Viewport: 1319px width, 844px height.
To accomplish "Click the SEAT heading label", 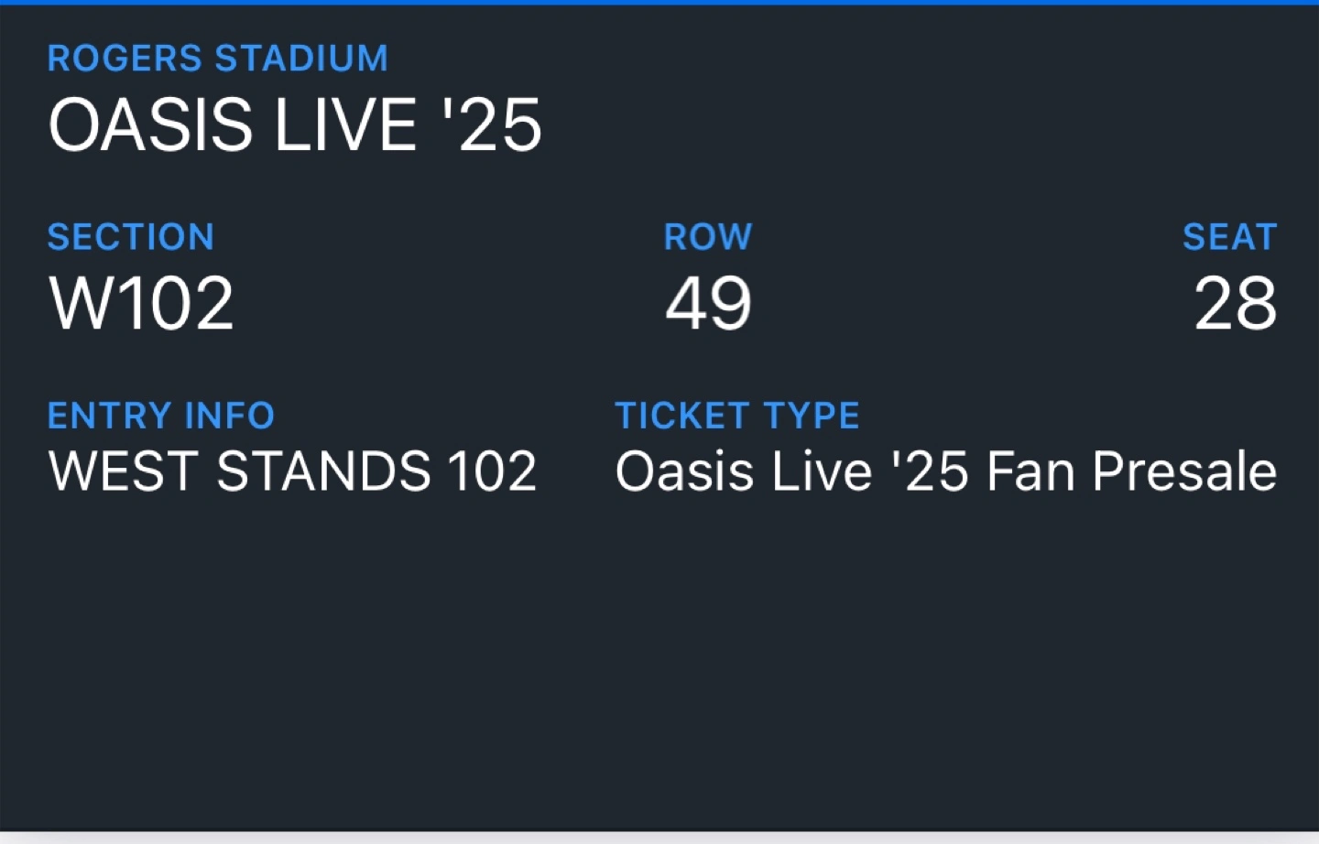I will (1229, 237).
